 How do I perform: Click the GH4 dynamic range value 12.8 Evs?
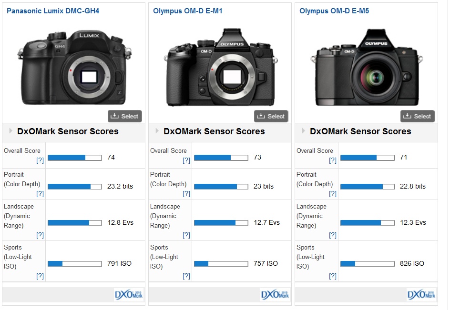tap(120, 222)
